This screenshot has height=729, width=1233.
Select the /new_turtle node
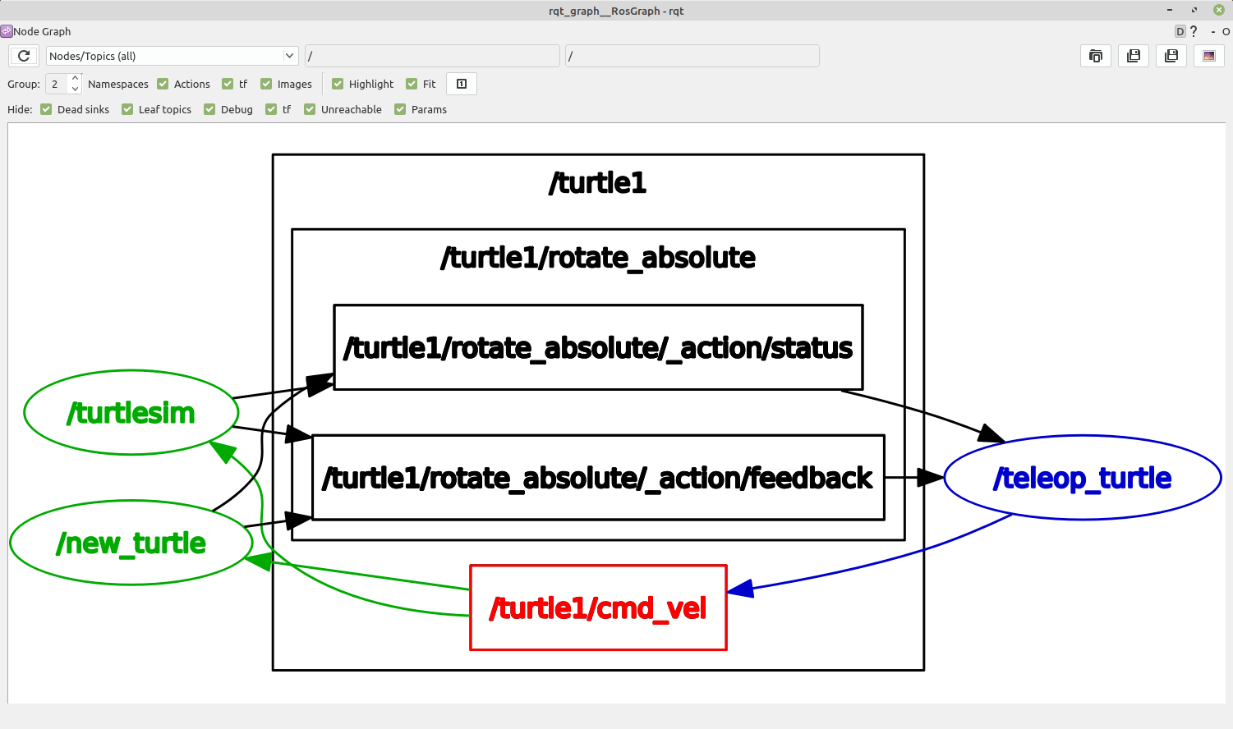131,543
